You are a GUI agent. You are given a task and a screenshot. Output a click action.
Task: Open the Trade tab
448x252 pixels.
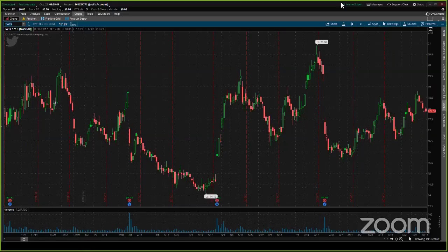(x=23, y=14)
